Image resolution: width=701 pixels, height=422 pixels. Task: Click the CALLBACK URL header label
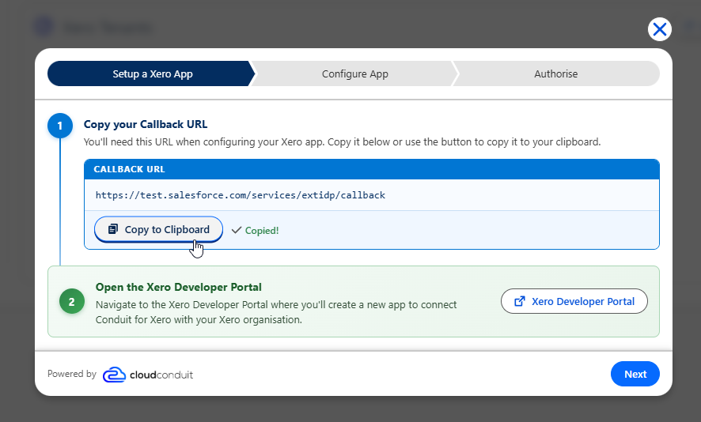click(x=129, y=169)
